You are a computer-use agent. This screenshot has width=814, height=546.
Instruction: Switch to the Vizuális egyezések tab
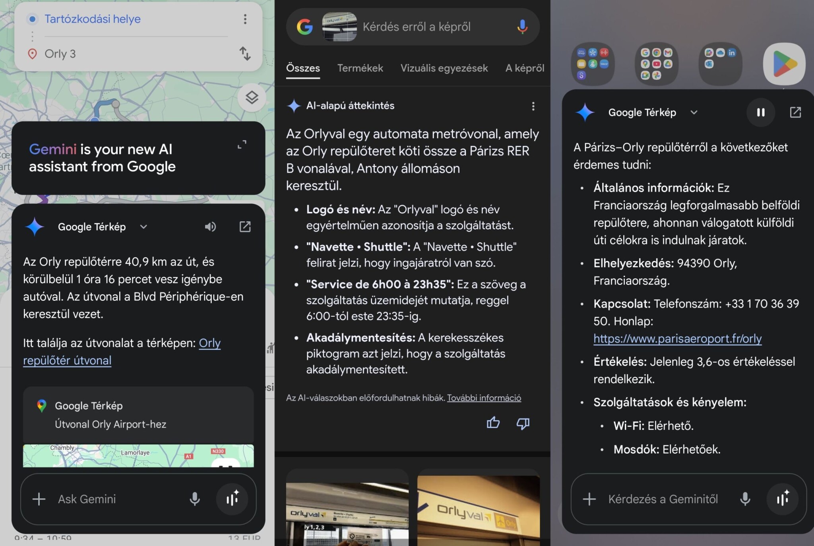pyautogui.click(x=444, y=68)
